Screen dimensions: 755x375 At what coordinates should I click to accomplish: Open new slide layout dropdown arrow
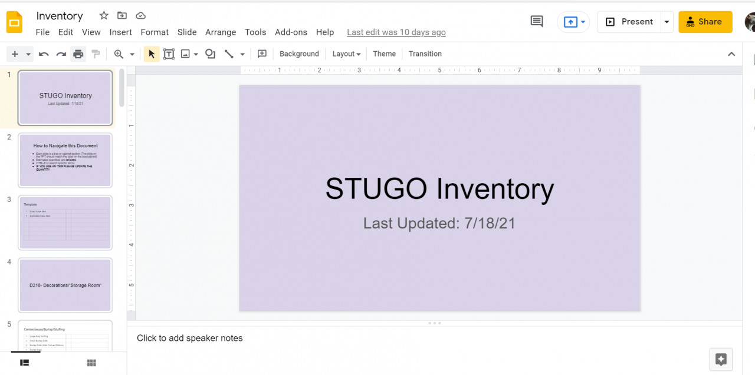[28, 54]
